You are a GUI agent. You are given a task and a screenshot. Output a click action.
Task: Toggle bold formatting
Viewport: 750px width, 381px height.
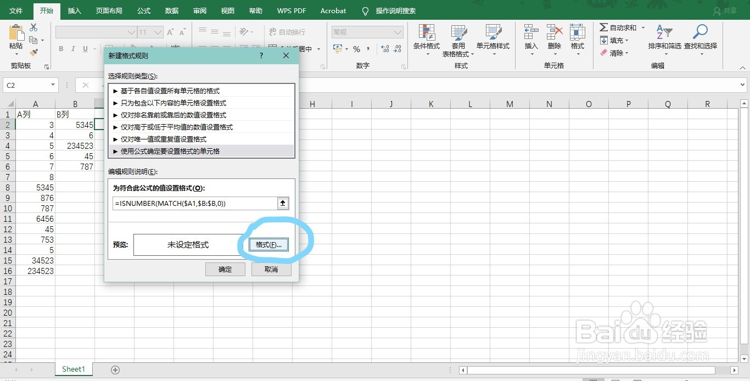[61, 49]
